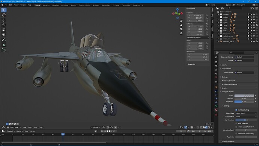Open the Tool properties tab icon
Image resolution: width=259 pixels, height=146 pixels.
(216, 57)
